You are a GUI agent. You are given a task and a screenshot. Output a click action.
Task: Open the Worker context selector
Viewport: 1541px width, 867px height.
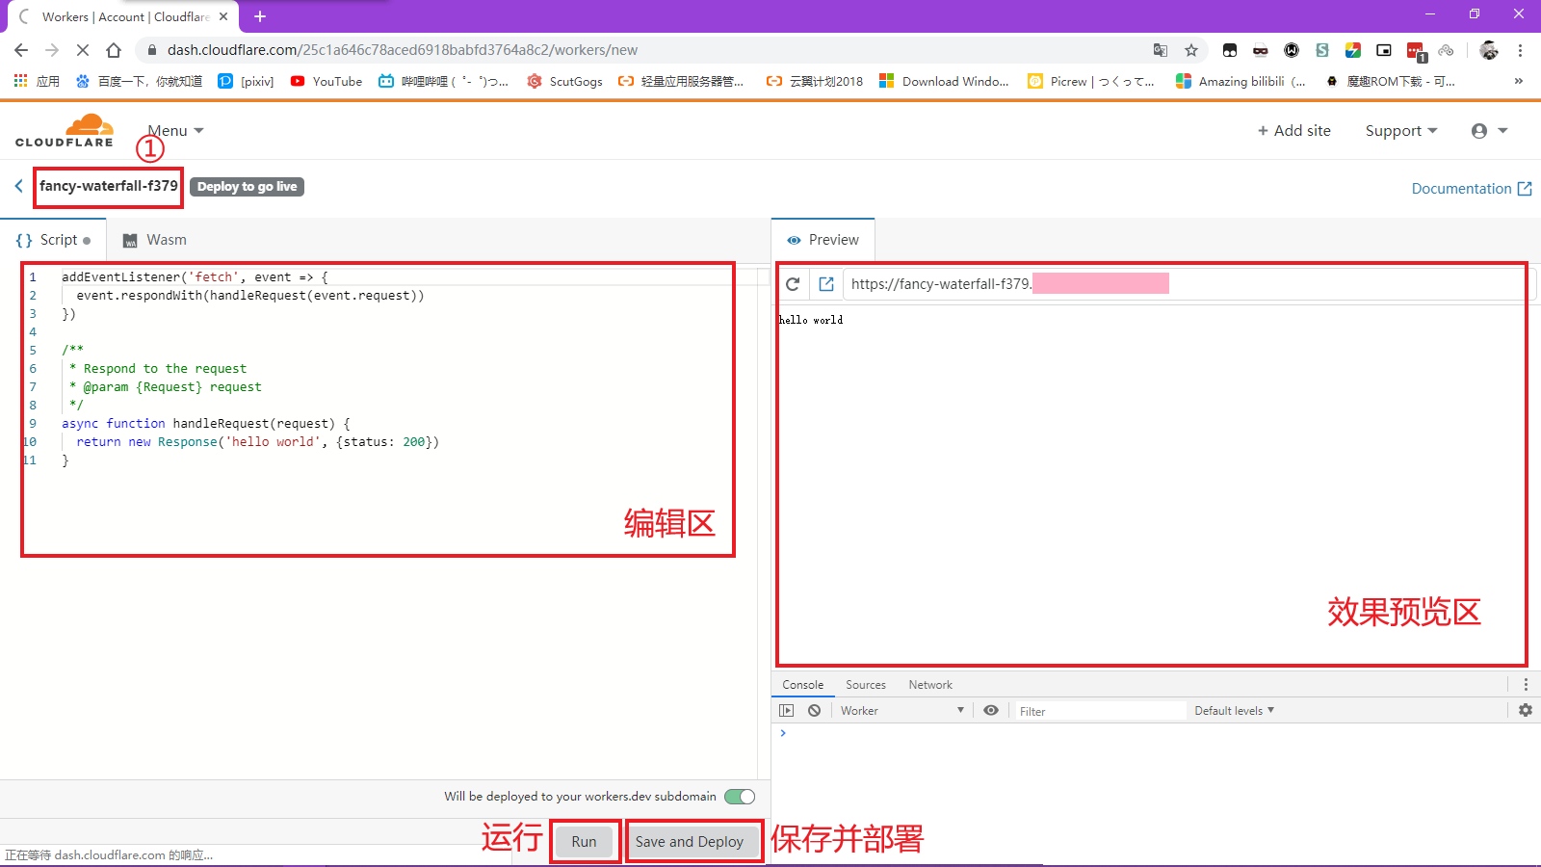901,711
